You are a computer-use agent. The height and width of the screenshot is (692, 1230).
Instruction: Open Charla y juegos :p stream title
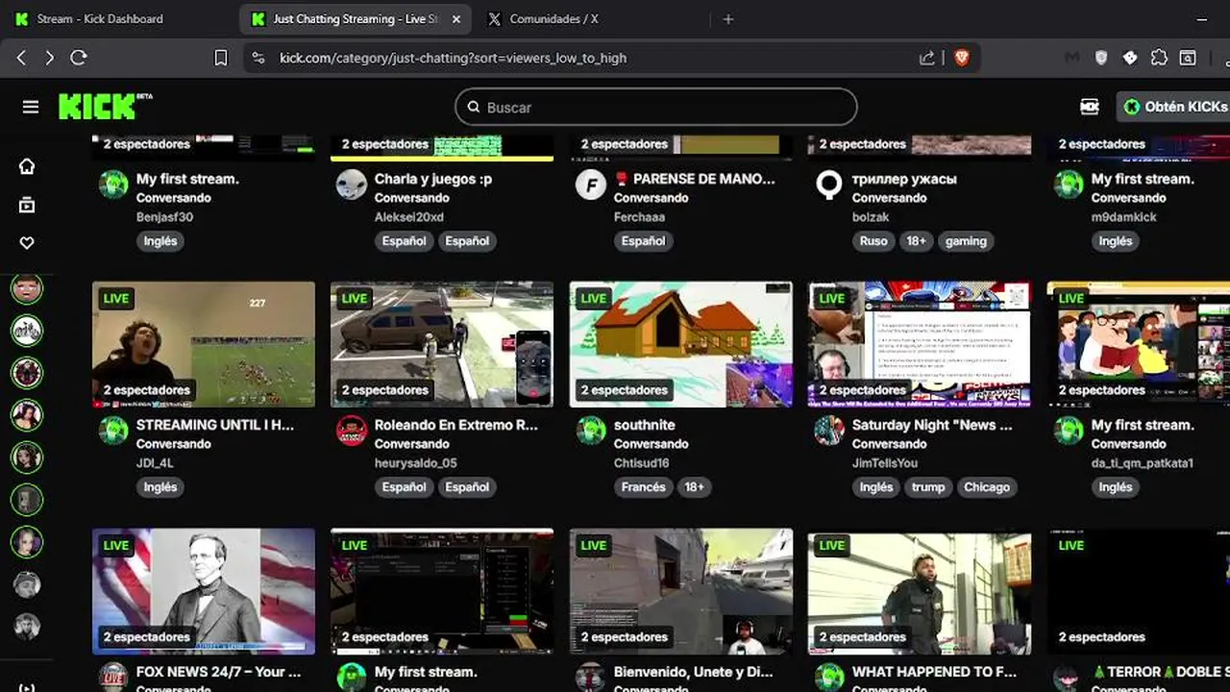pyautogui.click(x=433, y=179)
